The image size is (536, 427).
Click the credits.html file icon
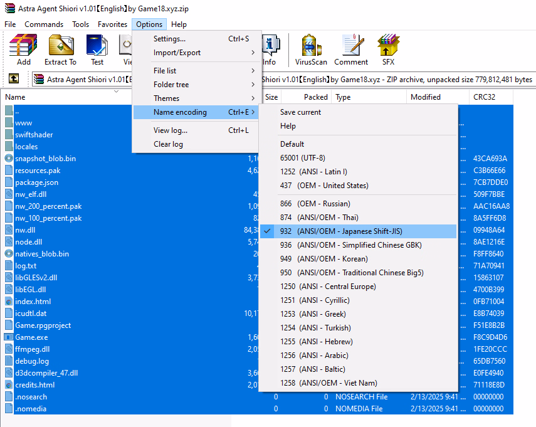tap(9, 385)
